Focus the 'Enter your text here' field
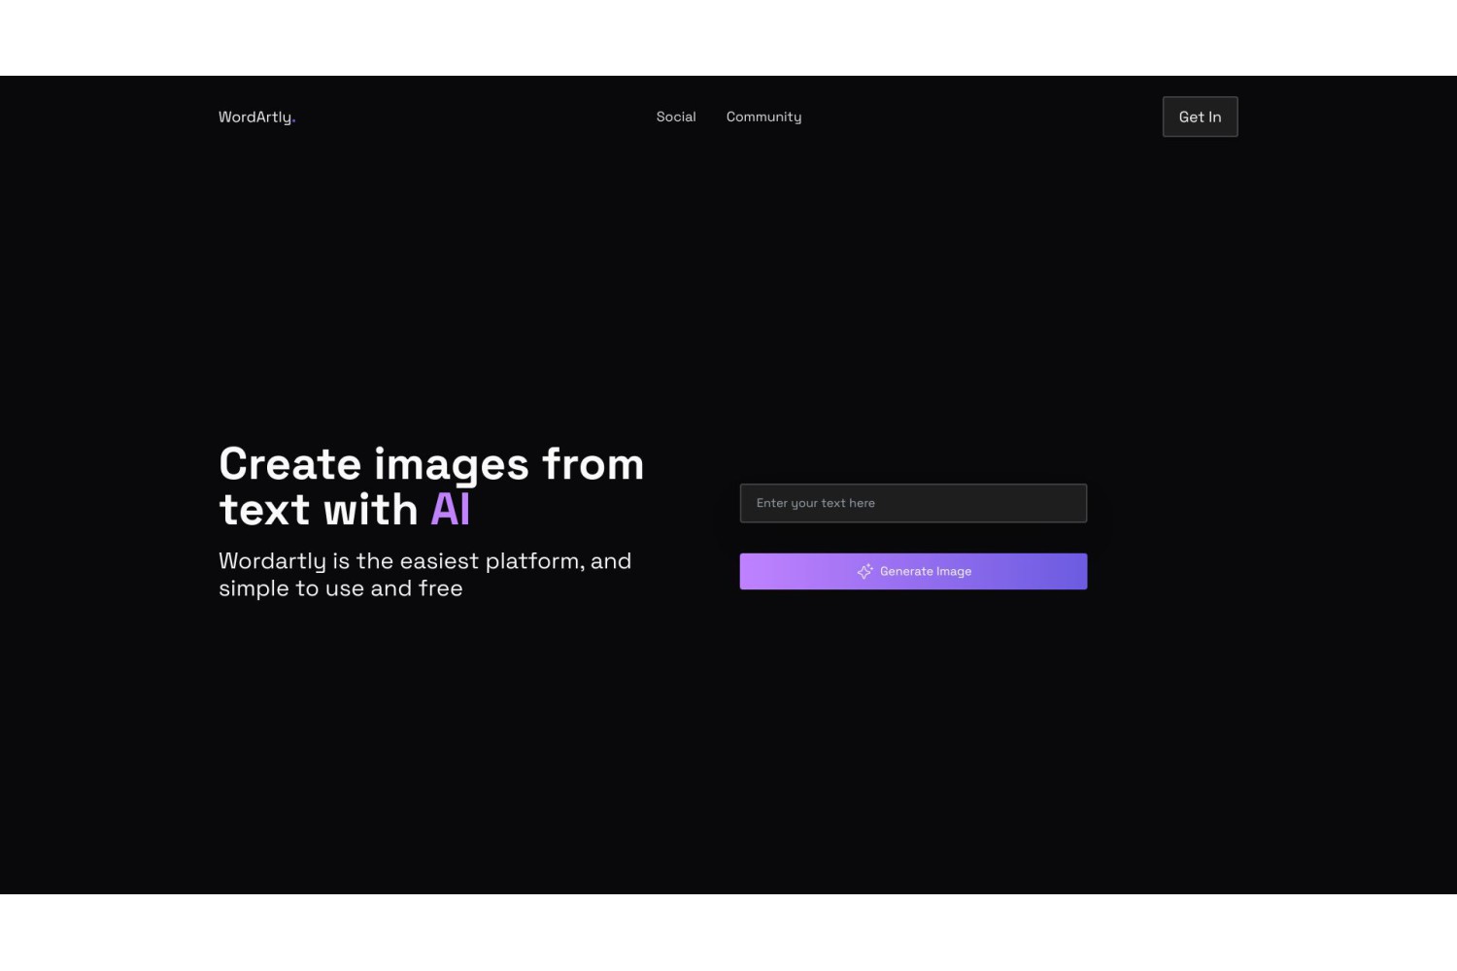The height and width of the screenshot is (971, 1457). pyautogui.click(x=913, y=503)
